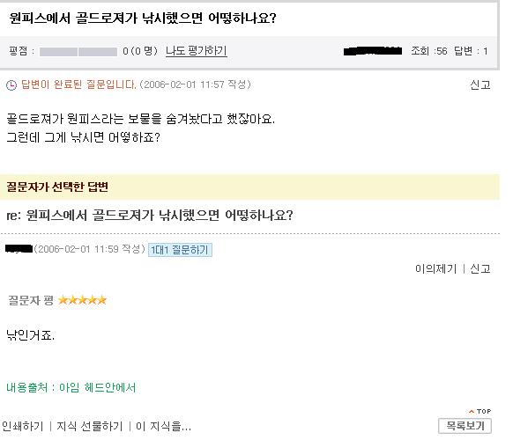This screenshot has height=440, width=513.
Task: Click the 1대1 질문하기 button
Action: coord(180,250)
